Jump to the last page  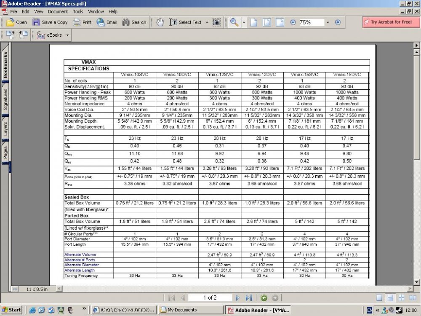click(x=249, y=298)
